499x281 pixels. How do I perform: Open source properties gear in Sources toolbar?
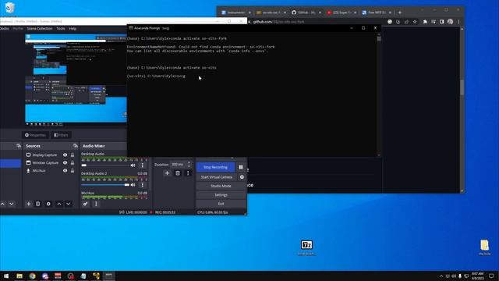pyautogui.click(x=48, y=204)
